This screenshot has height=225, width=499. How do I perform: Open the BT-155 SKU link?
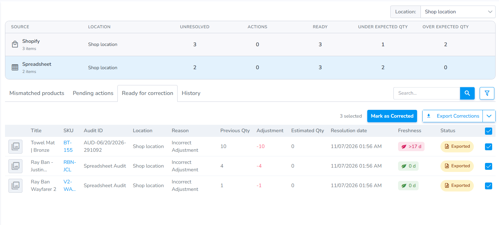click(68, 146)
